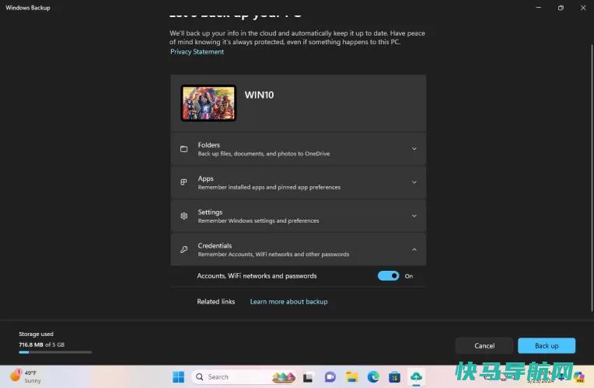The width and height of the screenshot is (594, 388).
Task: Maximize the Windows Backup window
Action: point(561,8)
